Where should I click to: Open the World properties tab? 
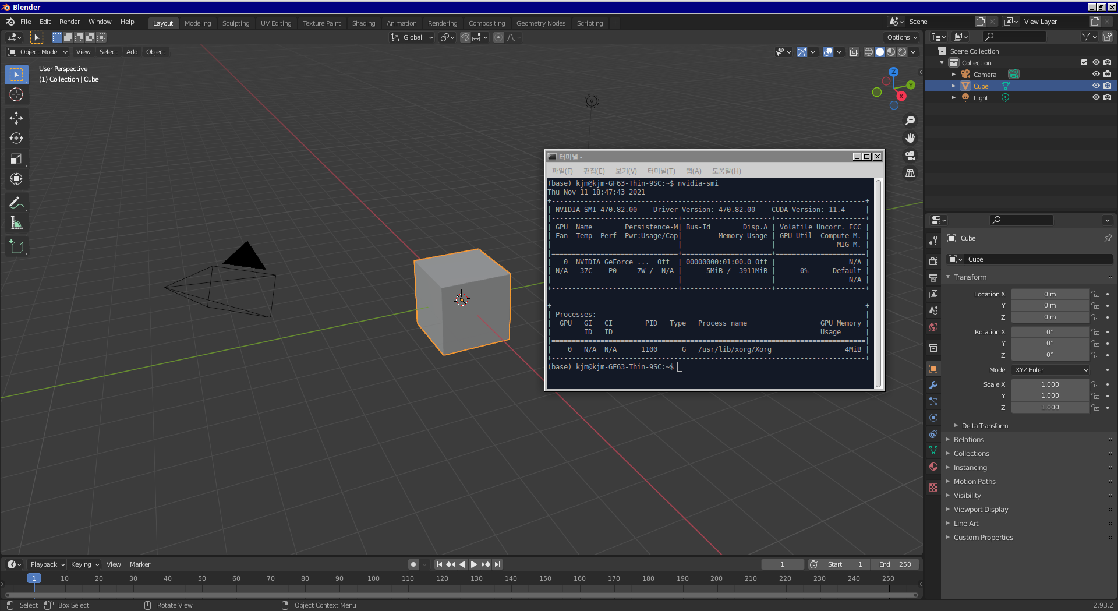(x=933, y=327)
